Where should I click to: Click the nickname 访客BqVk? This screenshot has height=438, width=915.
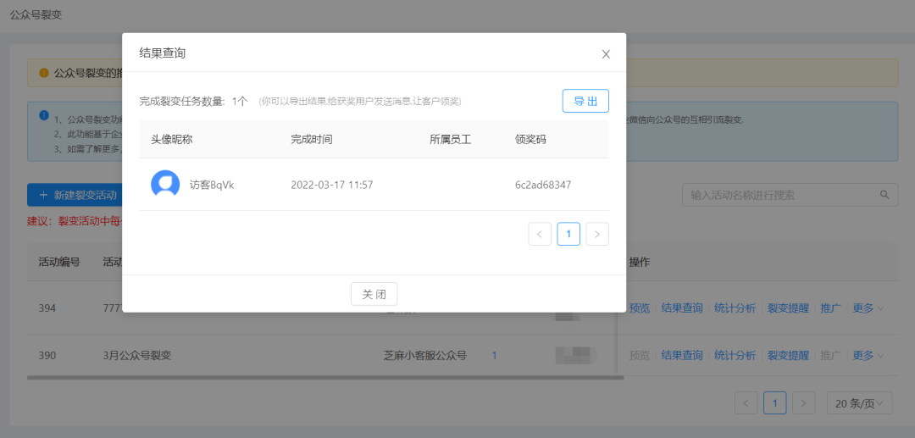point(212,185)
